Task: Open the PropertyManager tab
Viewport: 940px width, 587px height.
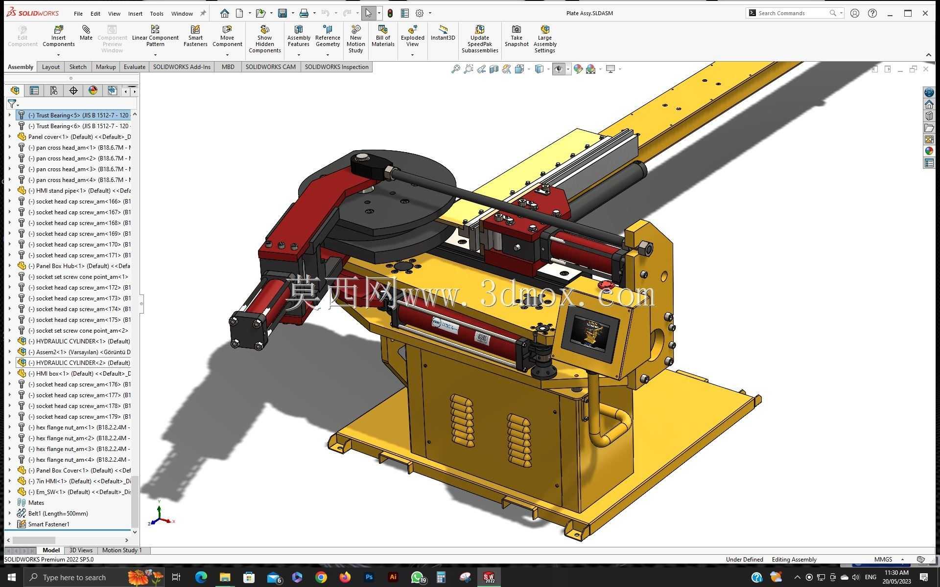Action: [x=34, y=90]
